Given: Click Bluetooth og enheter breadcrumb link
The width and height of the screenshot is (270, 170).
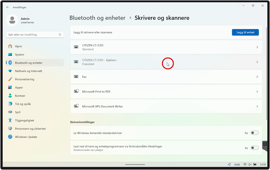Looking at the screenshot, I should [x=97, y=18].
